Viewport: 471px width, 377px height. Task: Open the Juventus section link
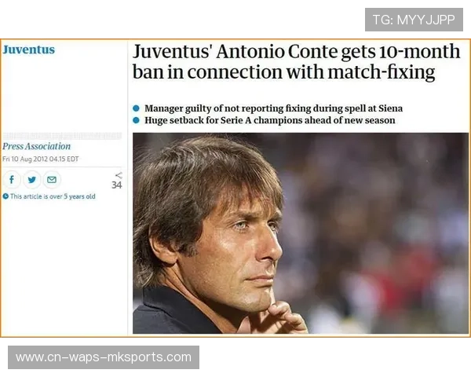[29, 49]
